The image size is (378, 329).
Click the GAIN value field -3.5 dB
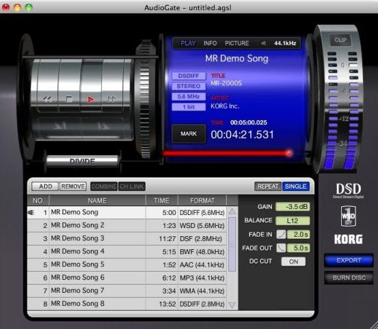click(293, 207)
